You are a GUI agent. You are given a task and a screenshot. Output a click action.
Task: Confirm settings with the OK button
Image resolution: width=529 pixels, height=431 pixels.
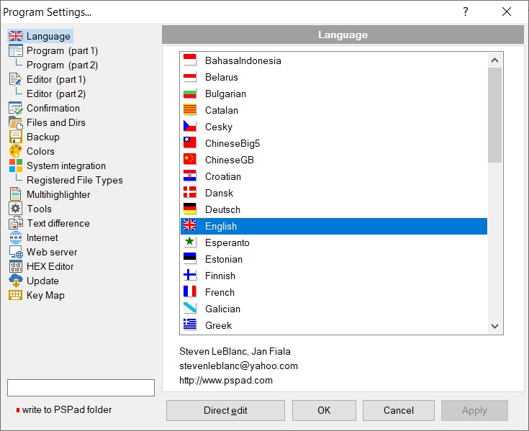[324, 410]
